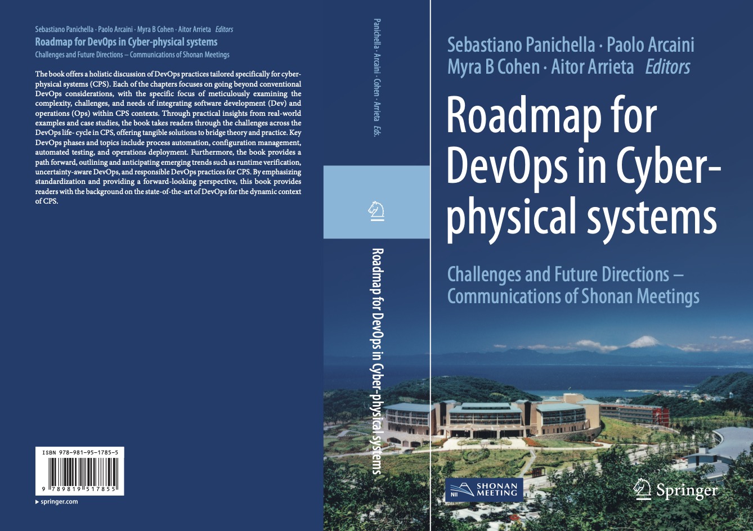The image size is (753, 531).
Task: Click the front cover subtitle about Shonan Meetings
Action: click(x=572, y=285)
